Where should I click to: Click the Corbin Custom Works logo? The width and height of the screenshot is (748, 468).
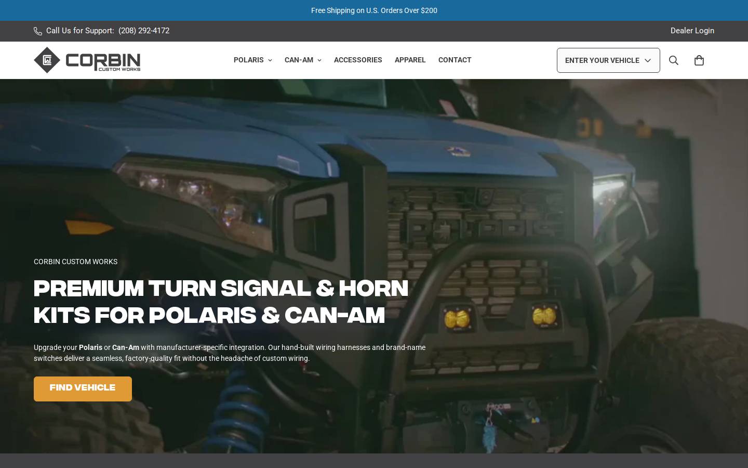tap(87, 60)
